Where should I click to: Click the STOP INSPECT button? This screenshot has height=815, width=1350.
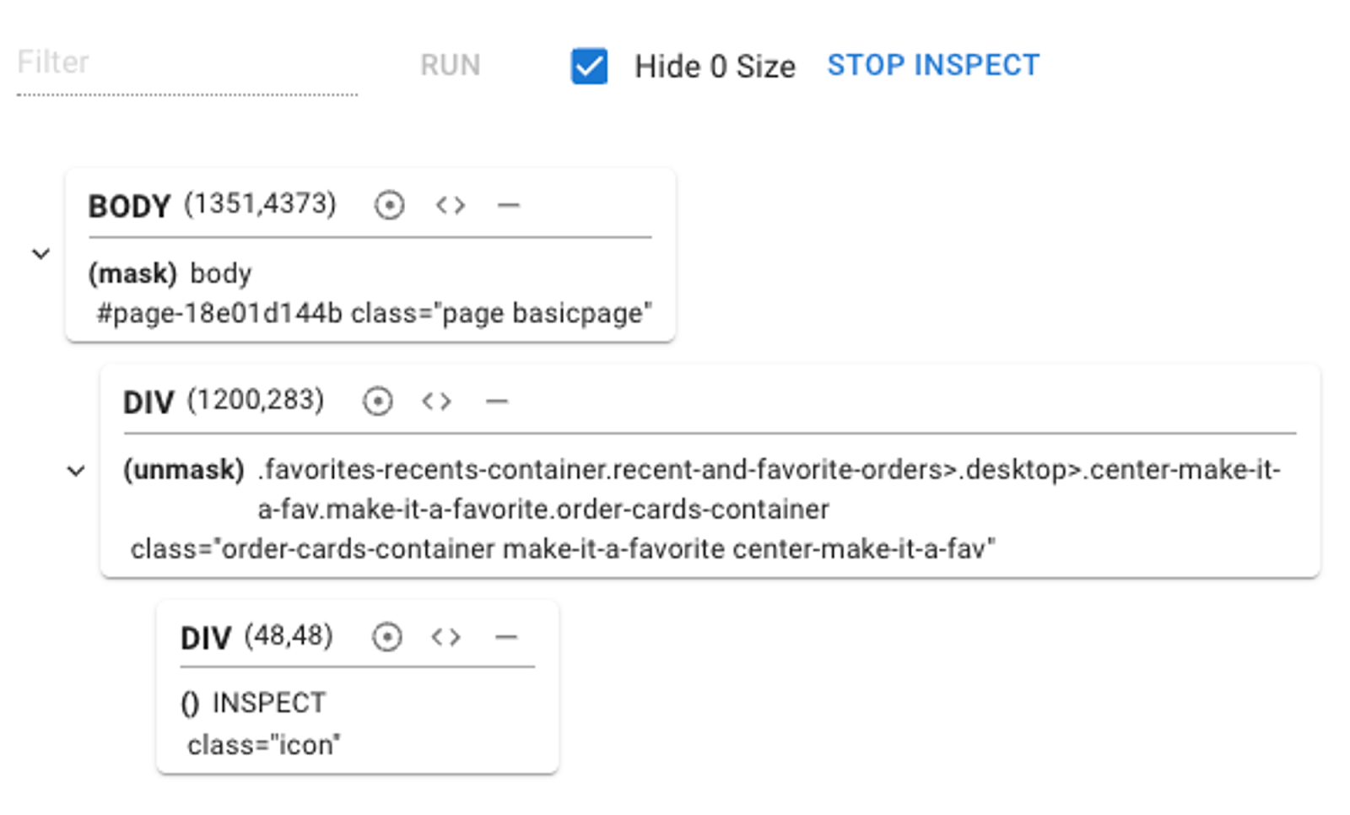(933, 65)
